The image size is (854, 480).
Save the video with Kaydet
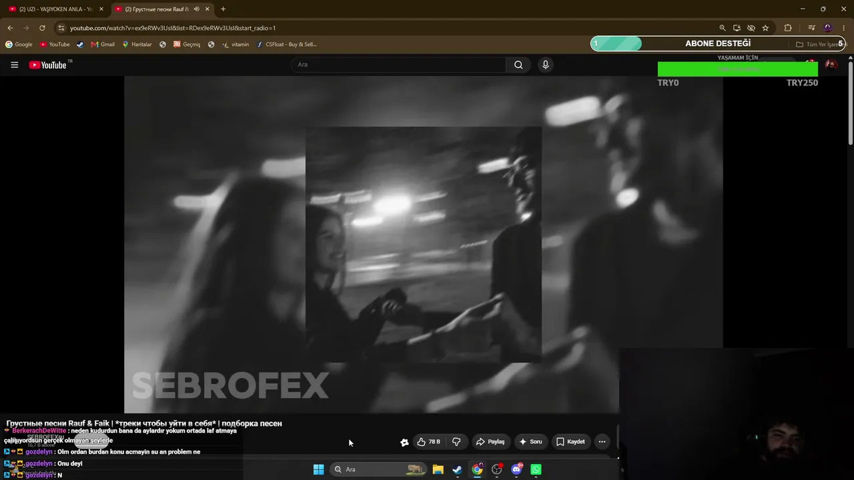tap(570, 441)
